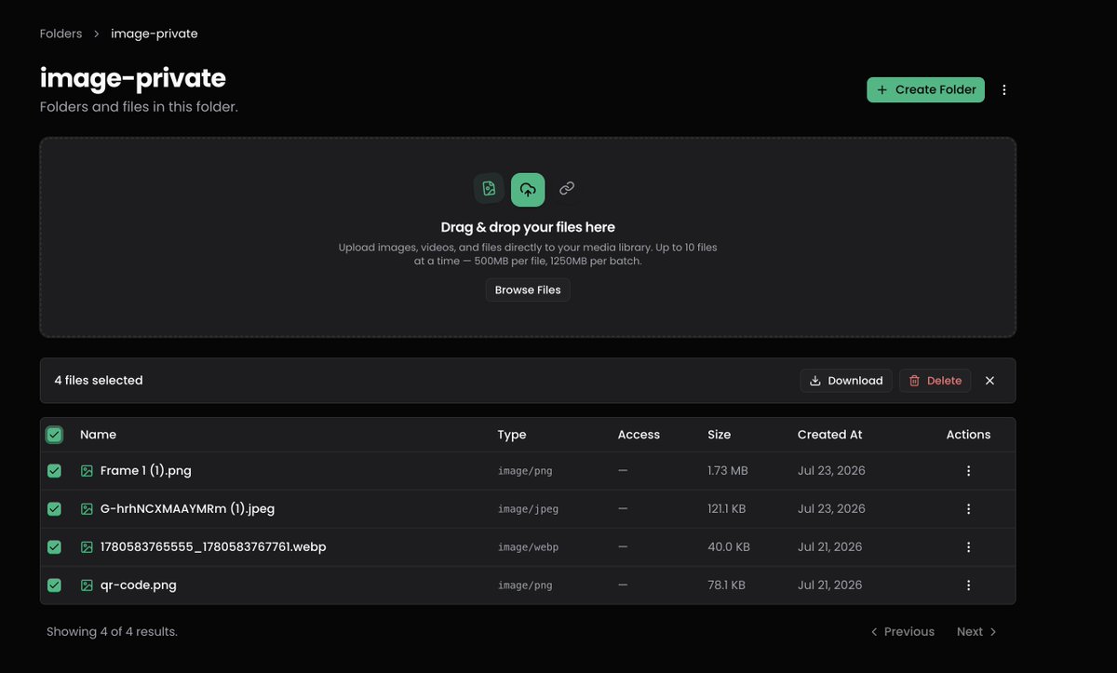The image size is (1117, 673).
Task: Click the 78.1 KB size value
Action: pyautogui.click(x=726, y=586)
